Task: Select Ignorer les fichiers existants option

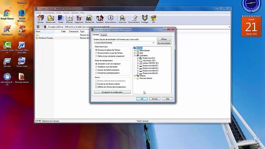Action: (x=96, y=70)
